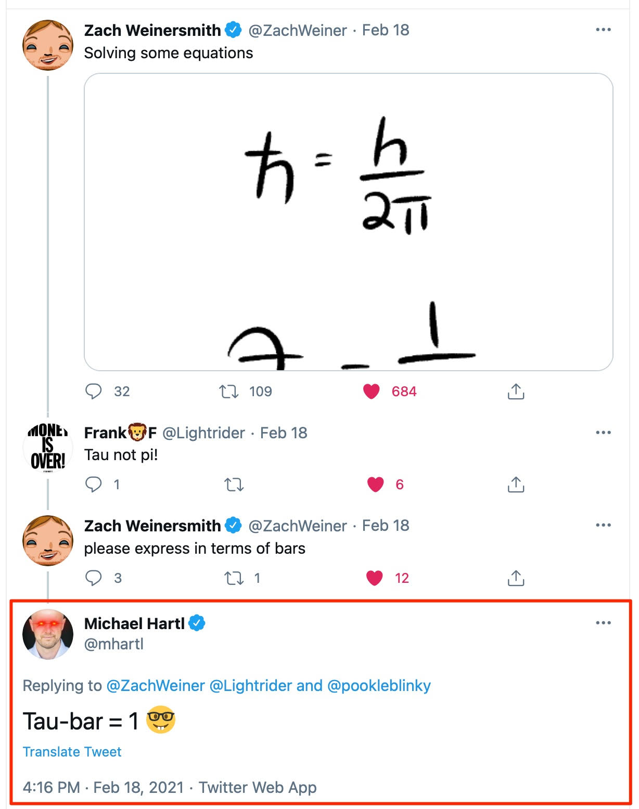Share the Tau not pi tweet
The height and width of the screenshot is (809, 639).
tap(516, 484)
